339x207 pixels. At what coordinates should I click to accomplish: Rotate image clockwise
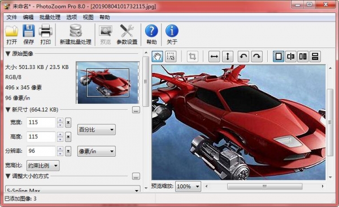click(257, 57)
